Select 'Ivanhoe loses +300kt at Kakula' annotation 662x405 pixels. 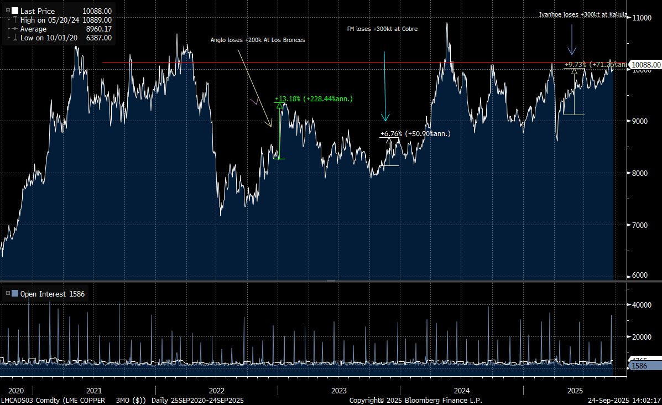coord(583,15)
